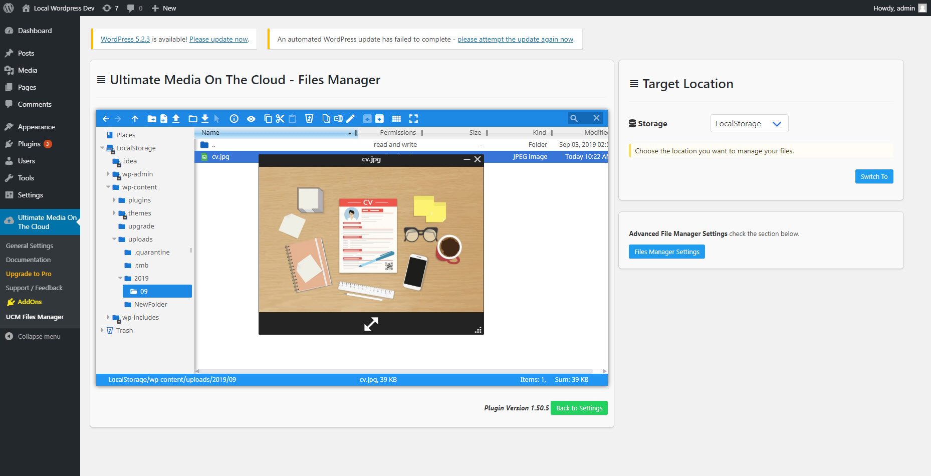Edit the file with the pencil icon
This screenshot has height=476, width=931.
coord(351,119)
